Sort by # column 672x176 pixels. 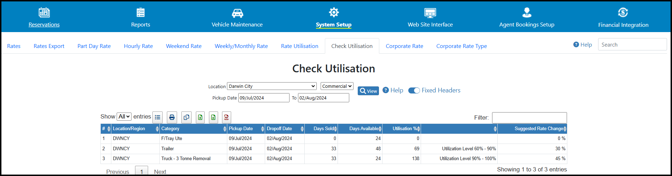click(x=106, y=129)
